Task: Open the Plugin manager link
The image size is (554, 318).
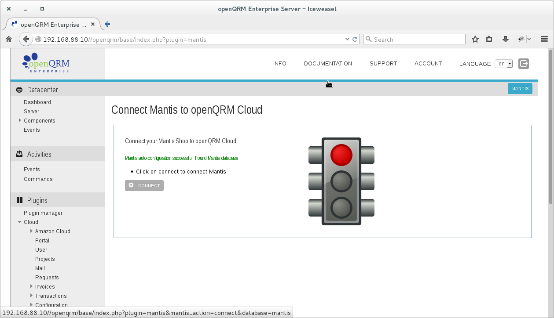Action: pyautogui.click(x=43, y=213)
